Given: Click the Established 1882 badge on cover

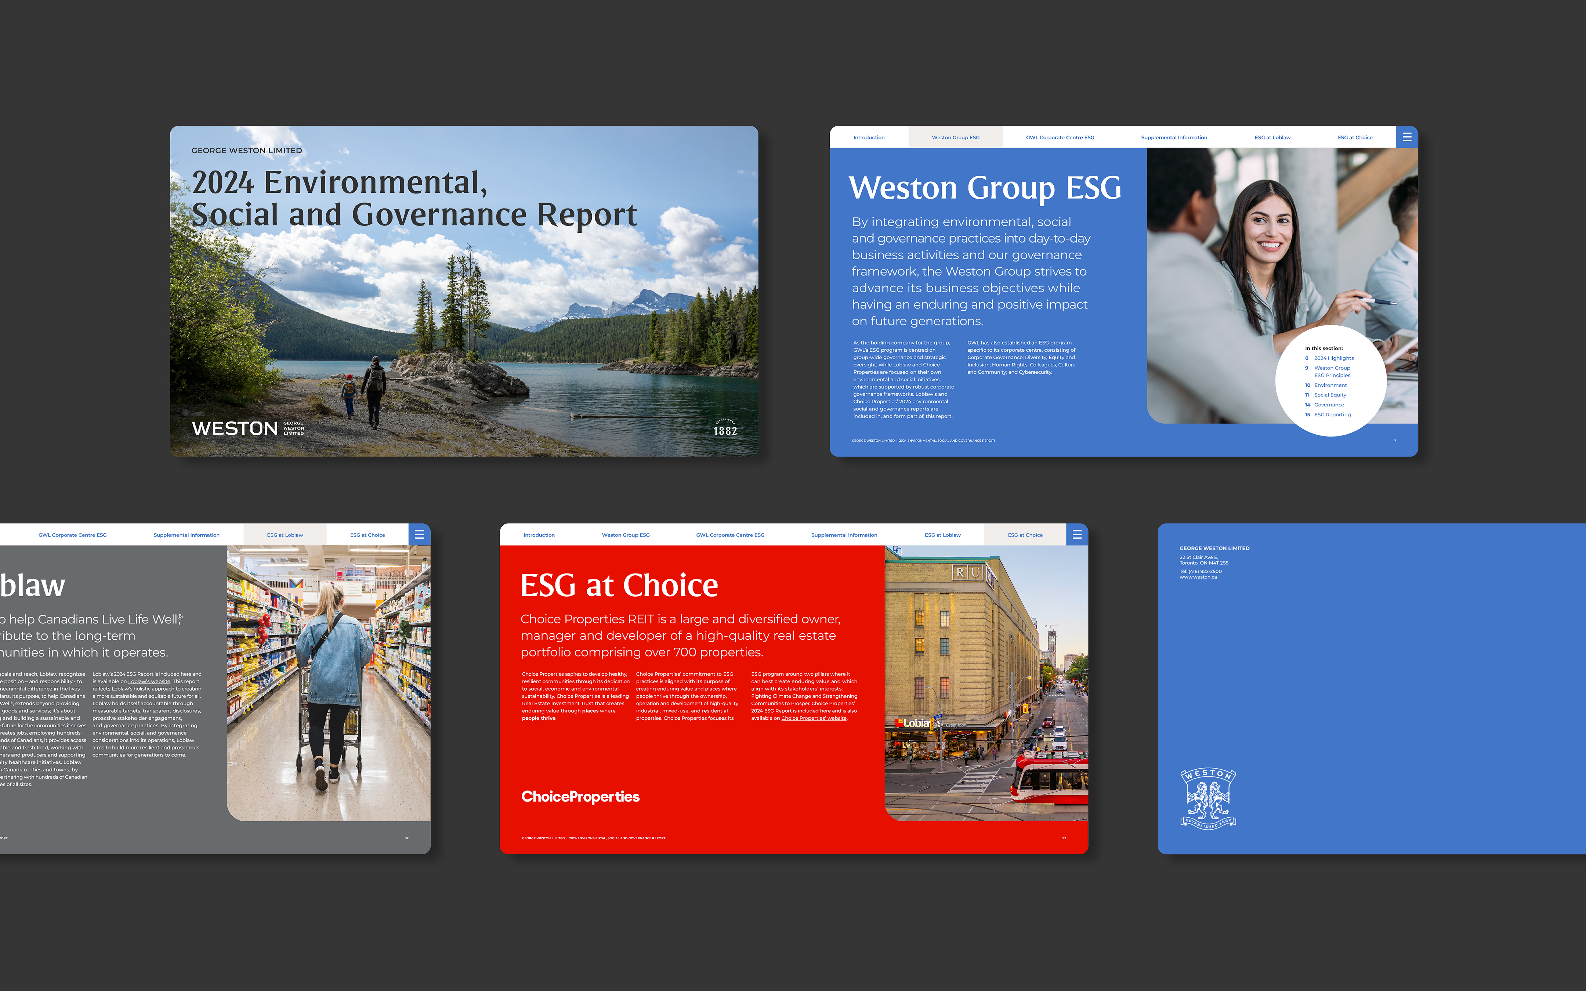Looking at the screenshot, I should 725,427.
